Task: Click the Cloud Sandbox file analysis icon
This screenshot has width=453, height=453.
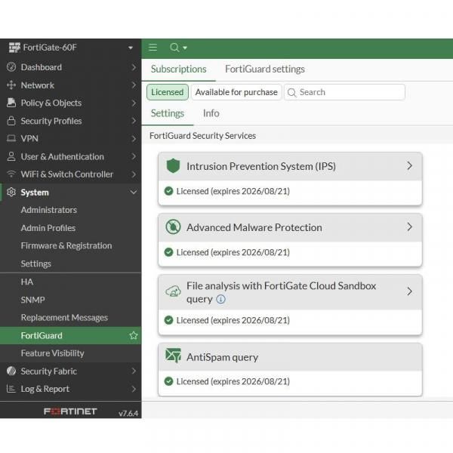Action: coord(174,291)
